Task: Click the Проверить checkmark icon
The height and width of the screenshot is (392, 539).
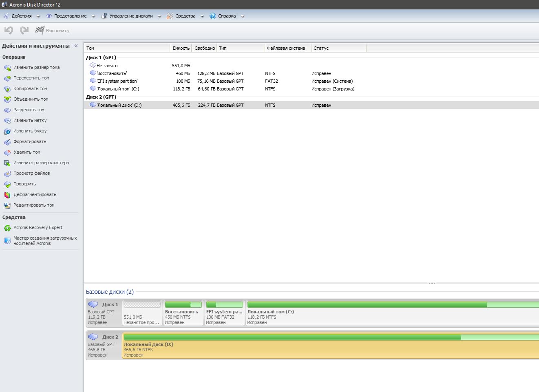Action: (7, 184)
